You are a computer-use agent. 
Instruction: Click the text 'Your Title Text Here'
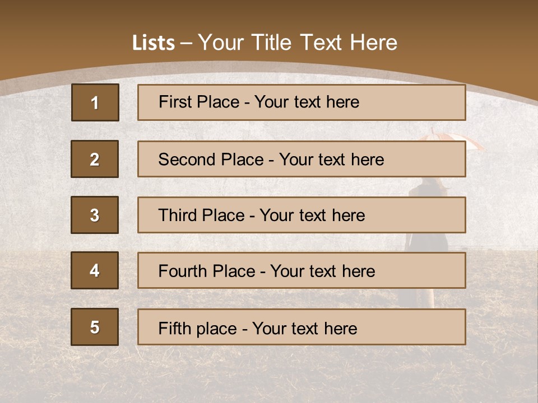pyautogui.click(x=298, y=43)
